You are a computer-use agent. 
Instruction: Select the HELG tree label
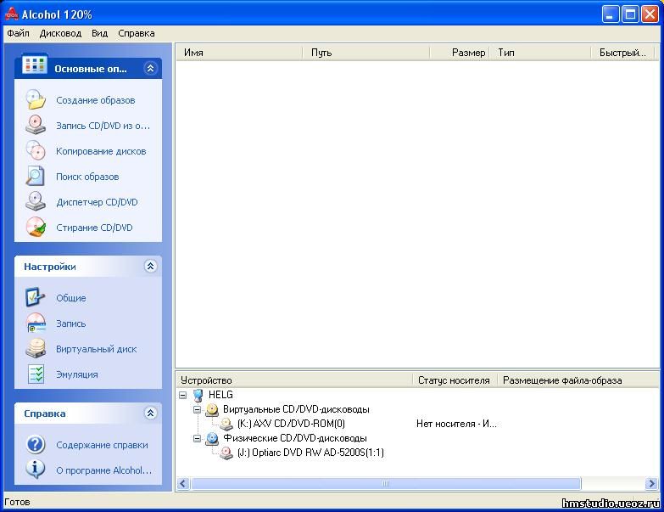click(x=220, y=395)
